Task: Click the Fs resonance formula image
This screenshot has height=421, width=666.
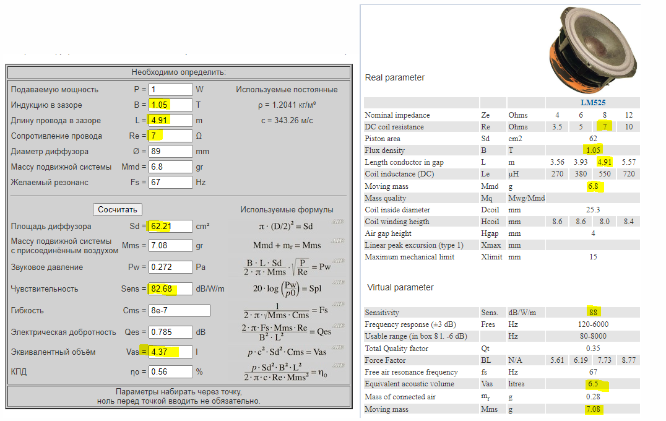Action: [286, 311]
